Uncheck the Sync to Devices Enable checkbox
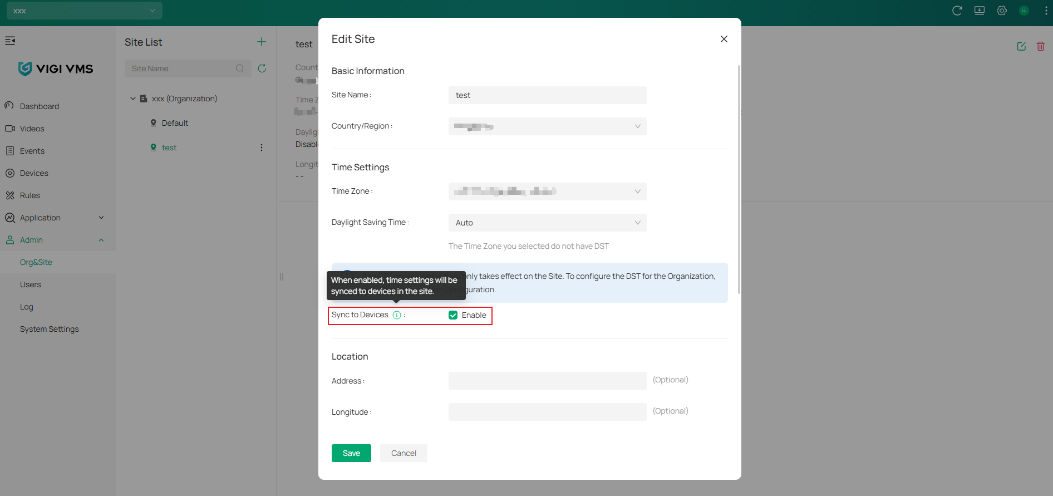The image size is (1053, 496). click(x=453, y=315)
